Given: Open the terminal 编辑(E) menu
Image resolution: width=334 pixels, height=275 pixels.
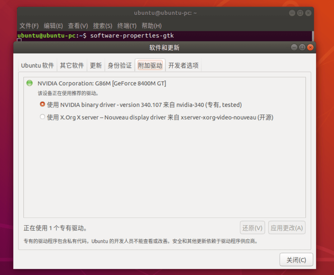Looking at the screenshot, I should [53, 26].
